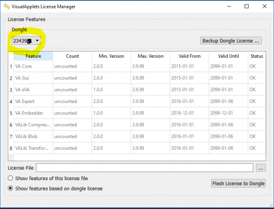Click the Valid Until column header
The image size is (274, 209).
click(228, 56)
